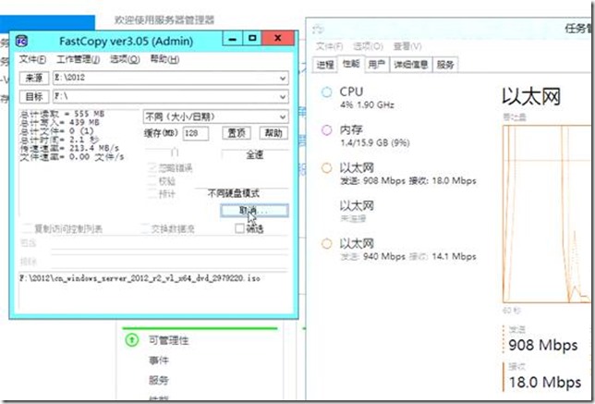Click the 取消 cancel button

click(254, 211)
